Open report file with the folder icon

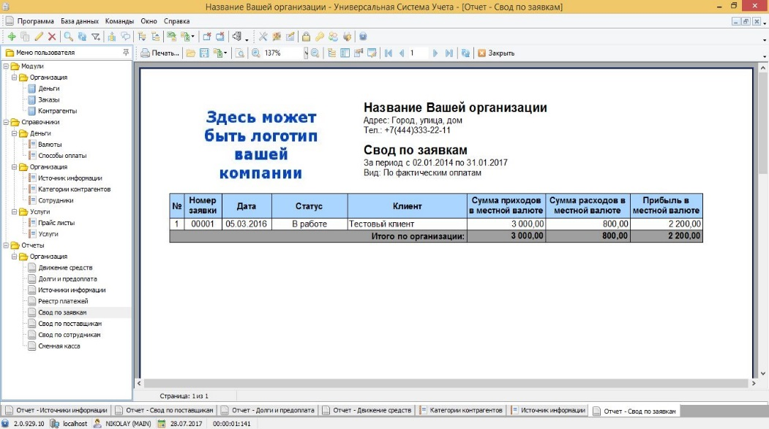click(191, 53)
